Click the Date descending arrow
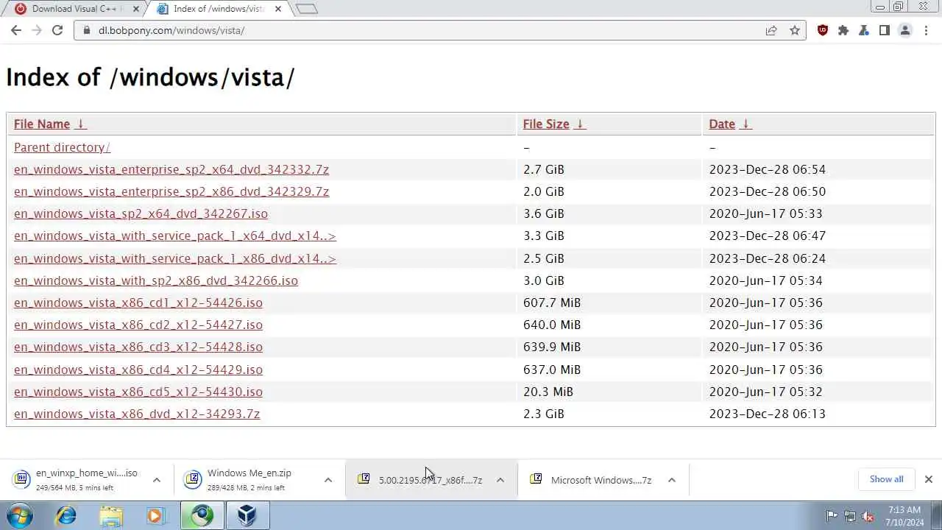This screenshot has width=942, height=530. [x=746, y=124]
